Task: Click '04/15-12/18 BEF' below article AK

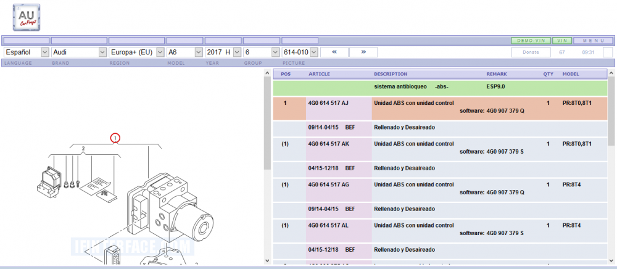Action: pyautogui.click(x=331, y=168)
